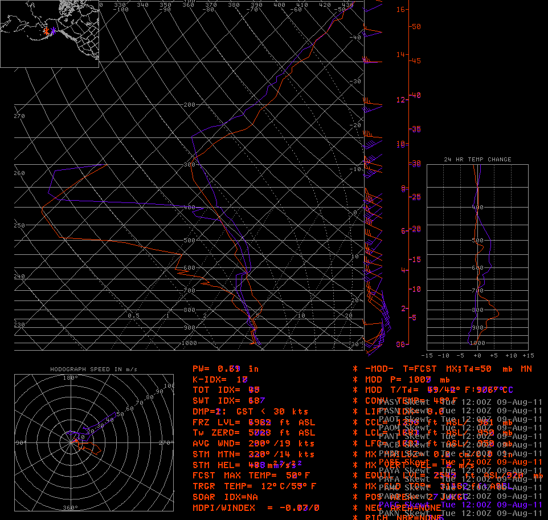Select the PAOM Skewt sounding entry
The image size is (548, 520).
pyautogui.click(x=460, y=428)
